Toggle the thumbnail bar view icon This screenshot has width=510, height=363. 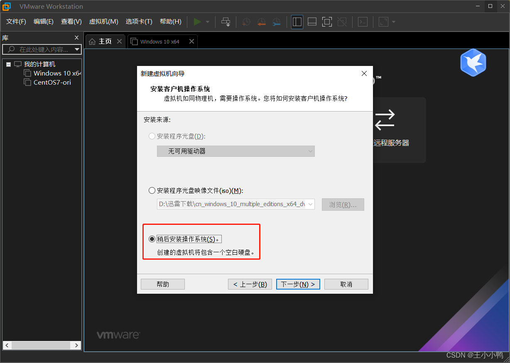pyautogui.click(x=312, y=22)
